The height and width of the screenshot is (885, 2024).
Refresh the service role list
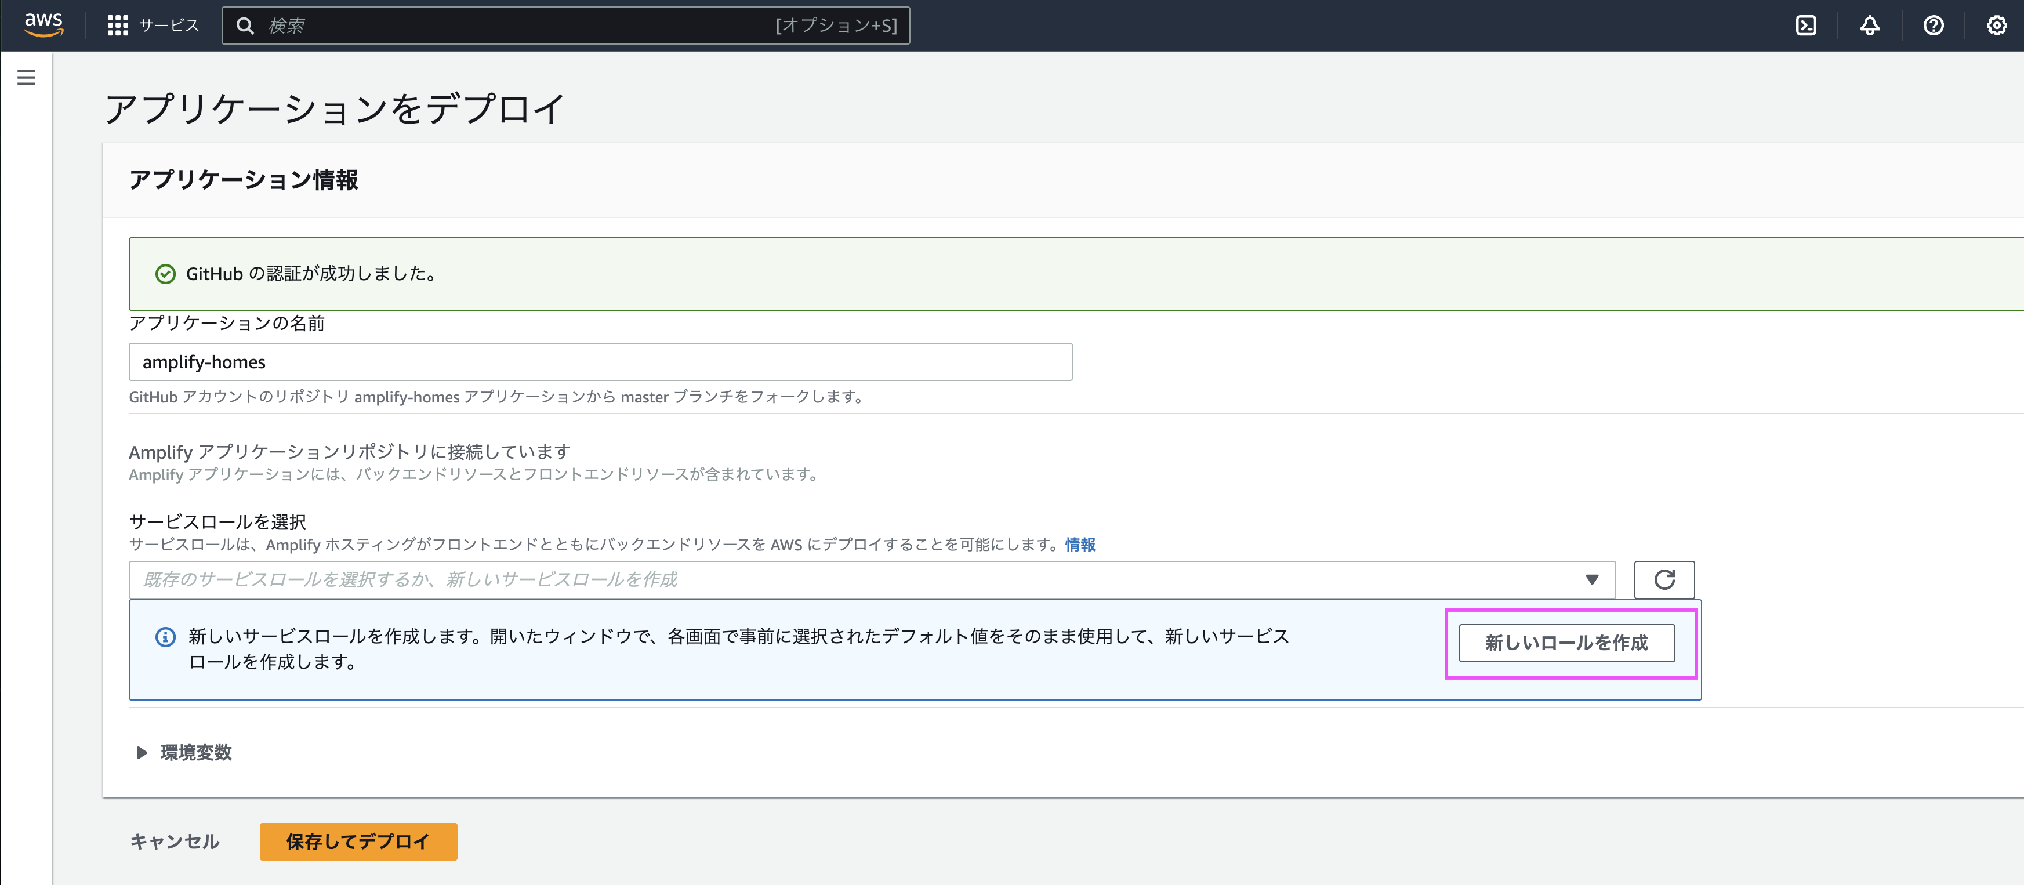pos(1664,579)
